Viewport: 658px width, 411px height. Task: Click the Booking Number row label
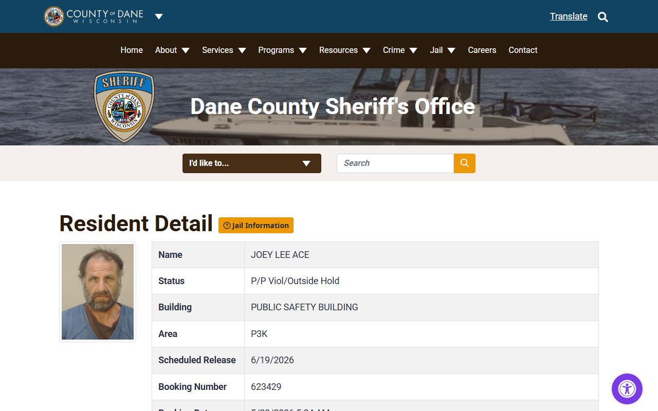(x=192, y=387)
